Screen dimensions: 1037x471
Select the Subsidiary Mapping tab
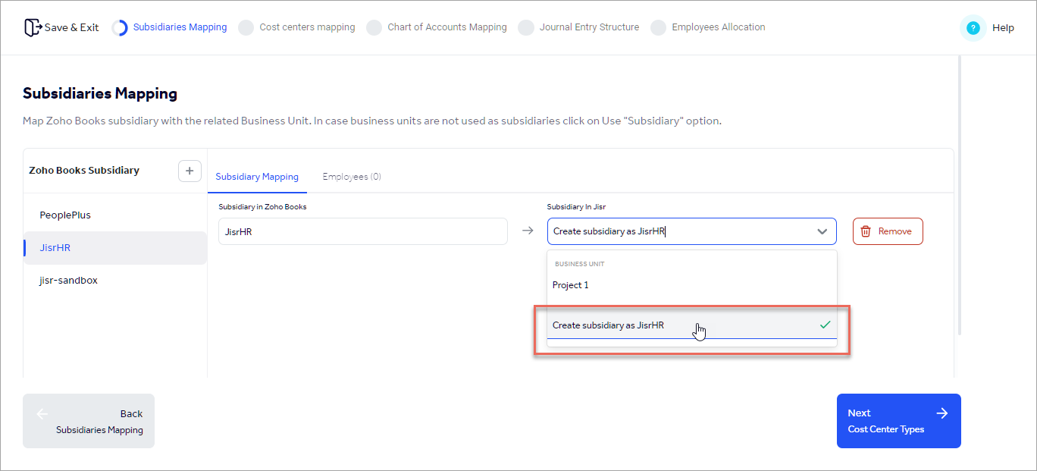click(257, 176)
